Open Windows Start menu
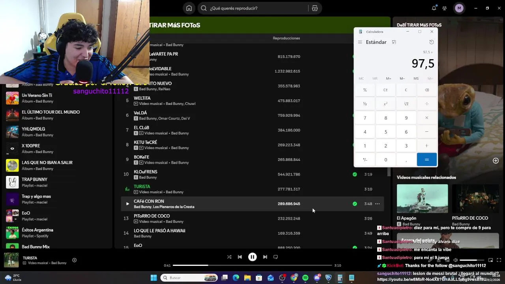 point(153,278)
